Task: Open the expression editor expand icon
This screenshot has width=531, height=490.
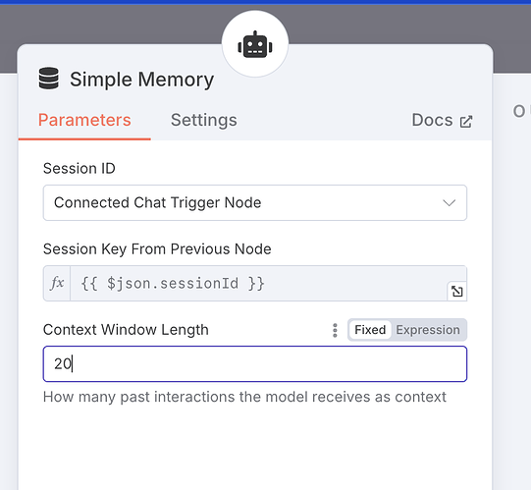Action: pos(456,291)
